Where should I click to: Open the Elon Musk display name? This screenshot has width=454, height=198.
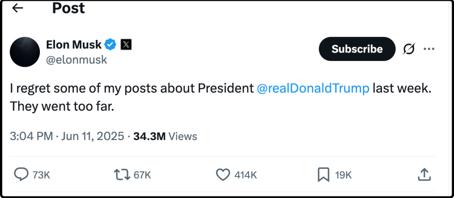pyautogui.click(x=74, y=44)
